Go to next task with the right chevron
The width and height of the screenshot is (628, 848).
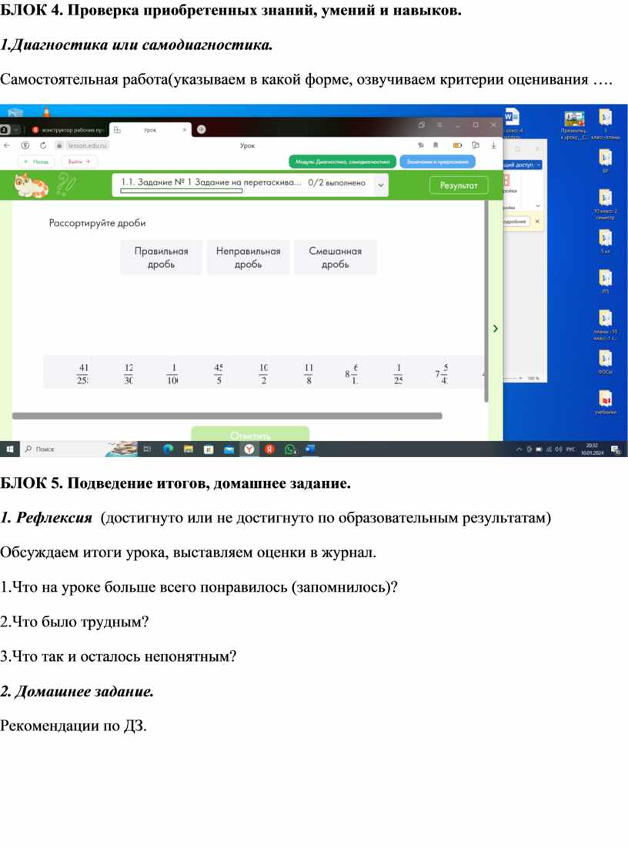coord(496,329)
